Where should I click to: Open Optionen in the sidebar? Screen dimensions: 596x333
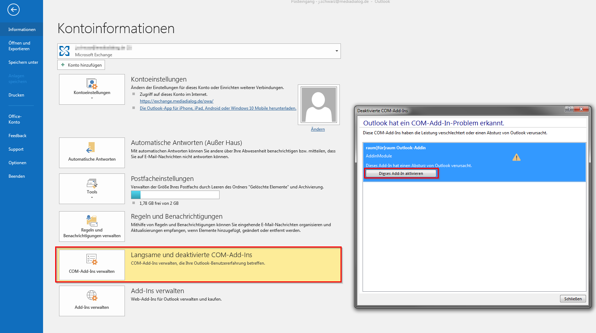[17, 163]
